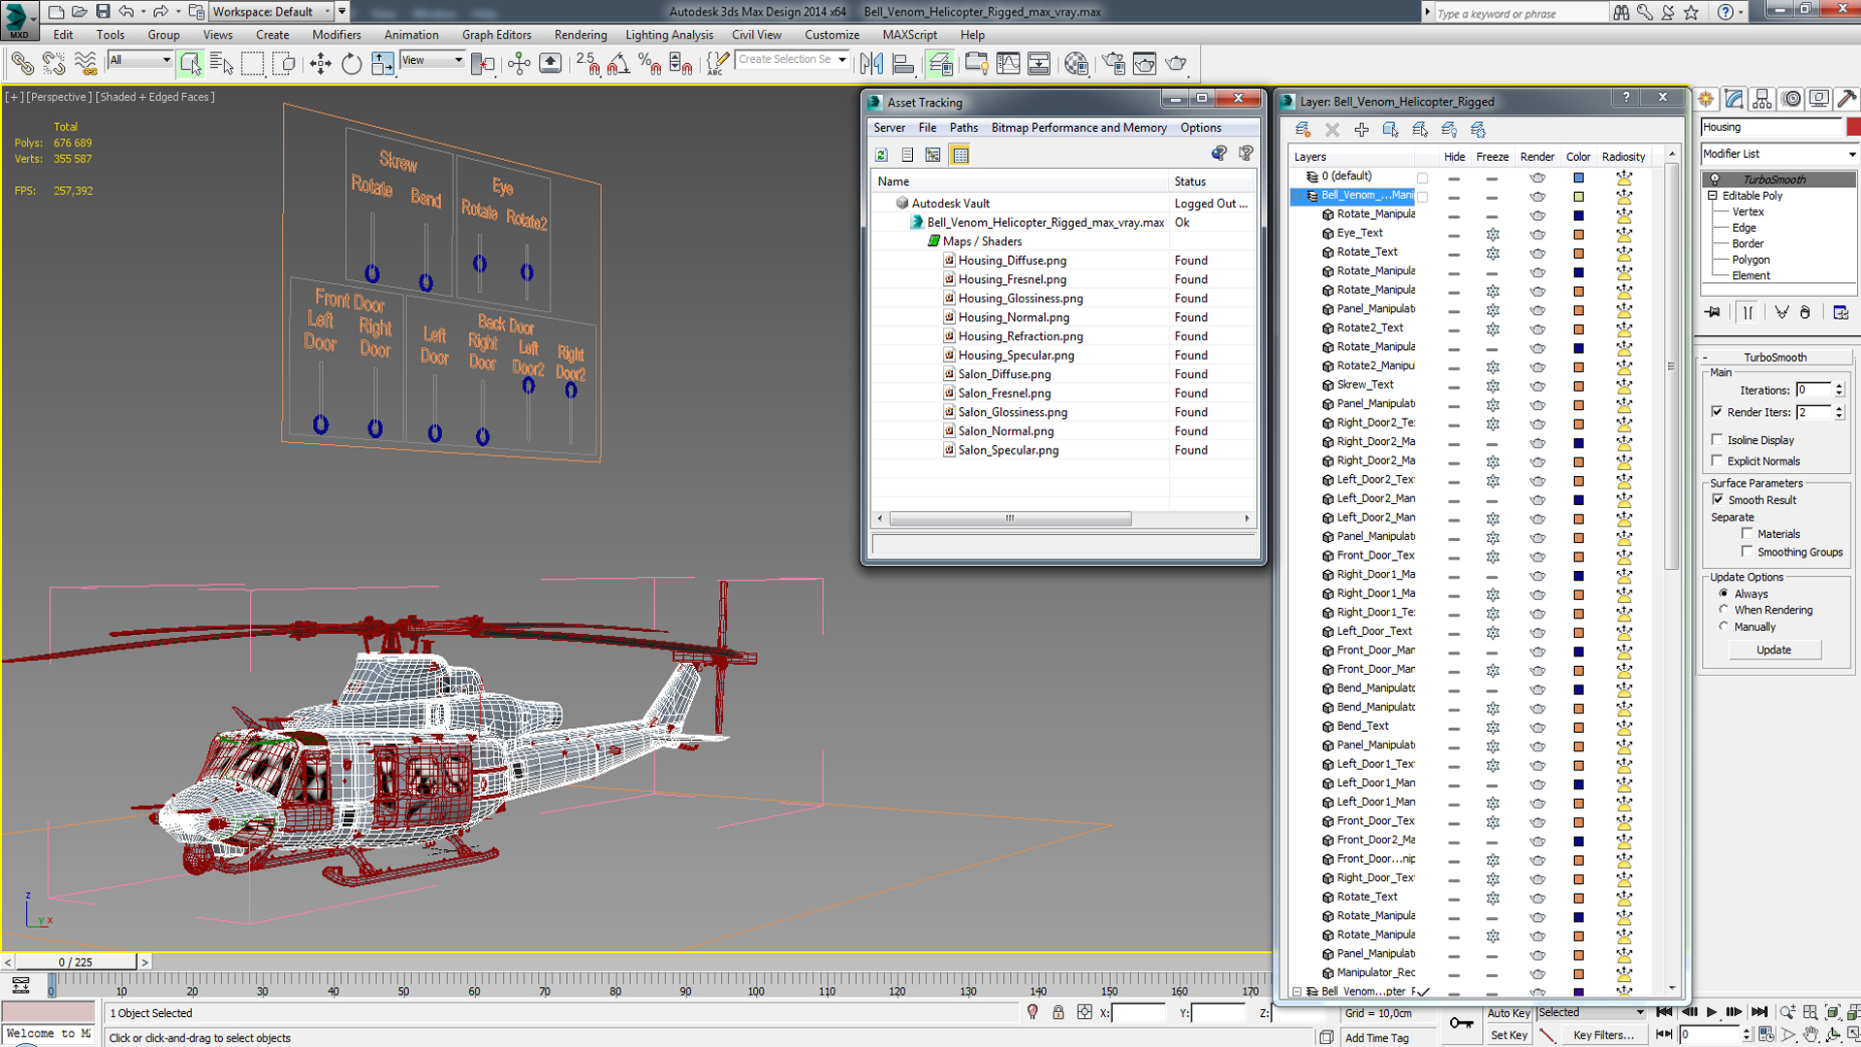Toggle Percent Snap
Viewport: 1861px width, 1047px height.
pos(649,64)
